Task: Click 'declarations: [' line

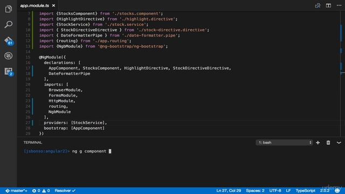Action: click(63, 63)
